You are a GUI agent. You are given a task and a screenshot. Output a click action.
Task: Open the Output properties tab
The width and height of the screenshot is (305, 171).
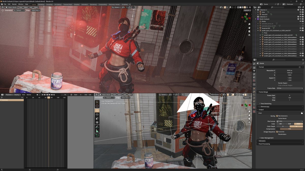coord(254,71)
